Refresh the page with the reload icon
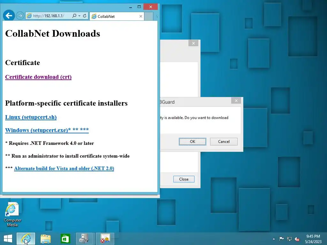 click(84, 16)
